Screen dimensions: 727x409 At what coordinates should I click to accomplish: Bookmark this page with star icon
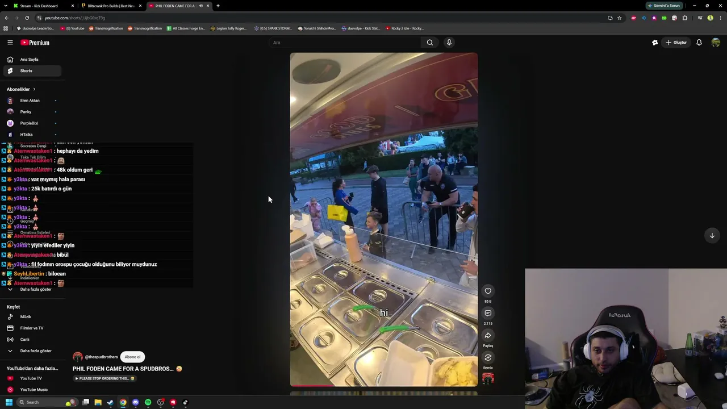[620, 18]
